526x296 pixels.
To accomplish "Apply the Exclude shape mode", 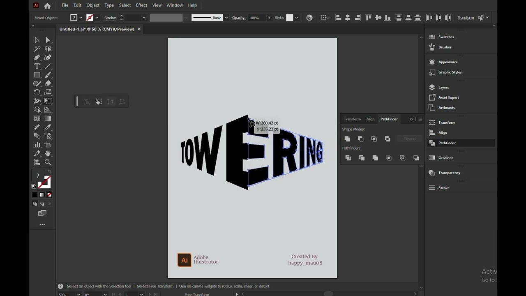I will tap(387, 139).
